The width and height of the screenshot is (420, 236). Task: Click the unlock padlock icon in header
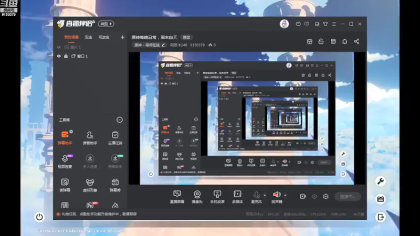(321, 41)
